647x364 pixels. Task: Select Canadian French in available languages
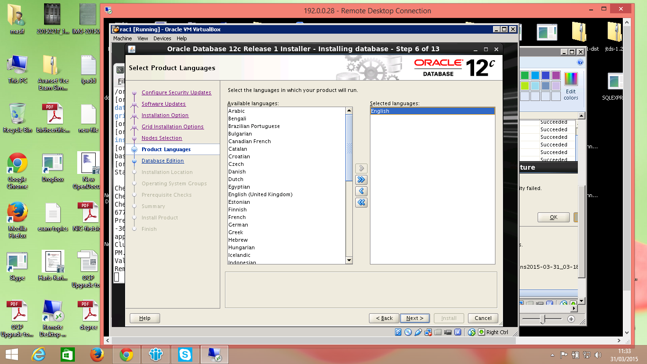click(286, 141)
